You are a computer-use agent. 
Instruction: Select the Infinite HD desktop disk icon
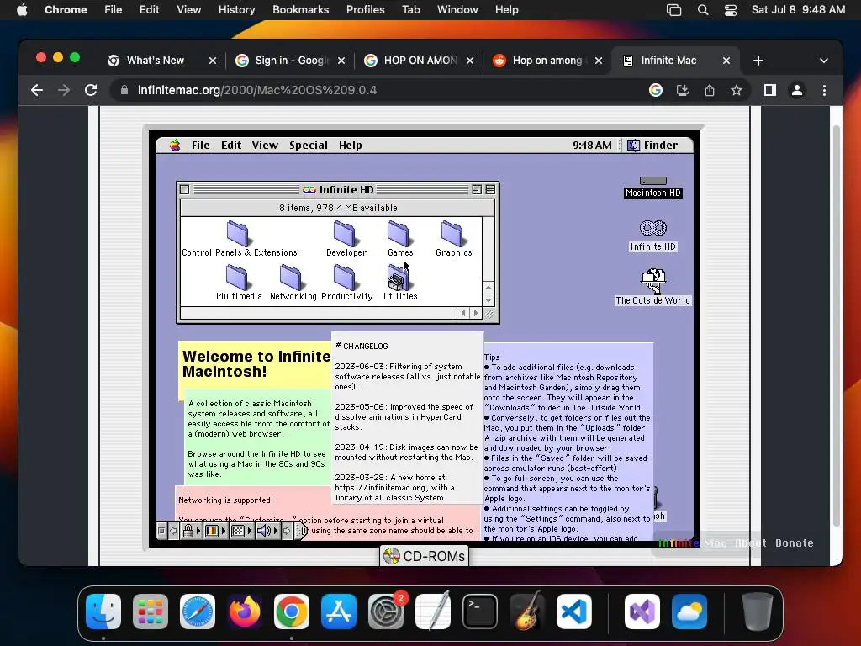point(652,236)
